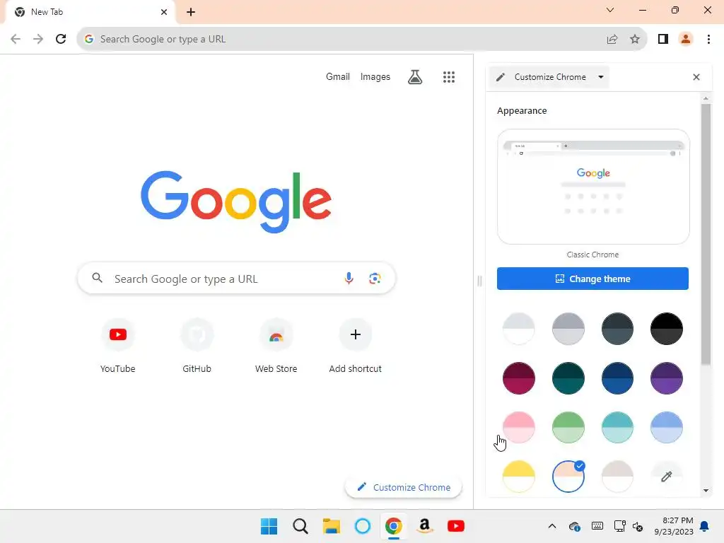Open a new tab with the plus button
The height and width of the screenshot is (543, 724).
[x=191, y=12]
